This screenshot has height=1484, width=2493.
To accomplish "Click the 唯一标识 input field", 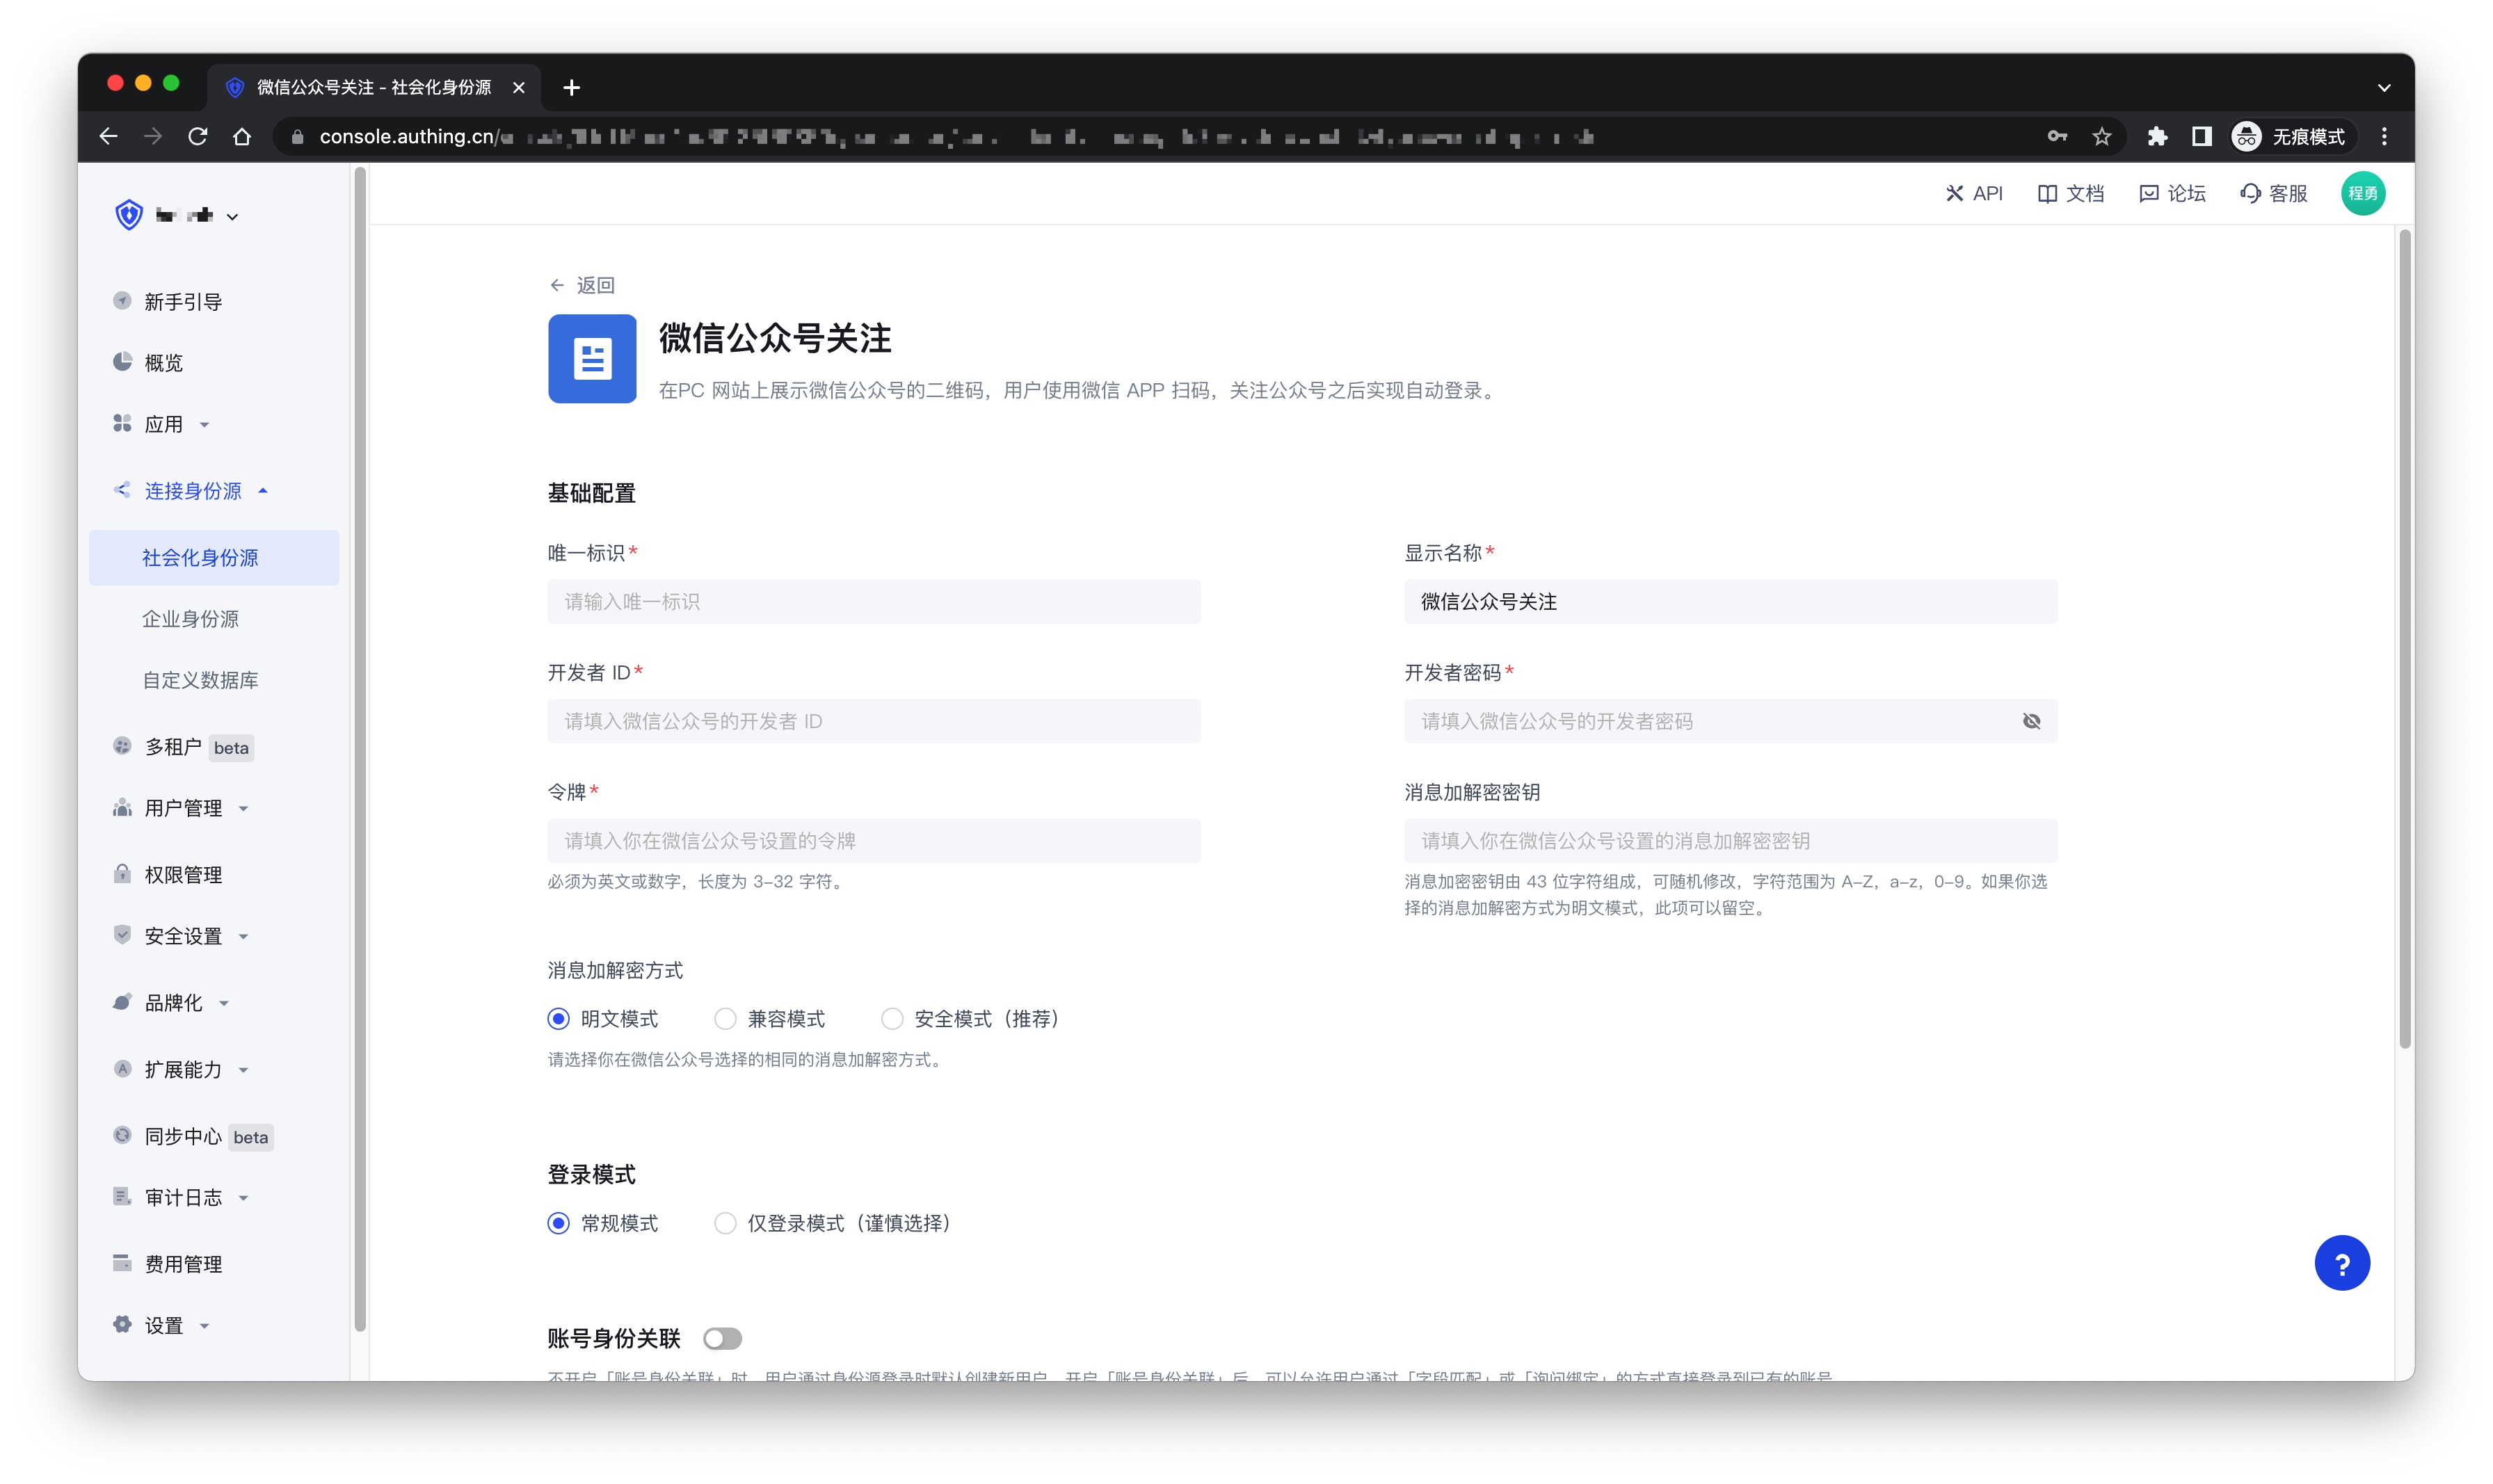I will 873,602.
